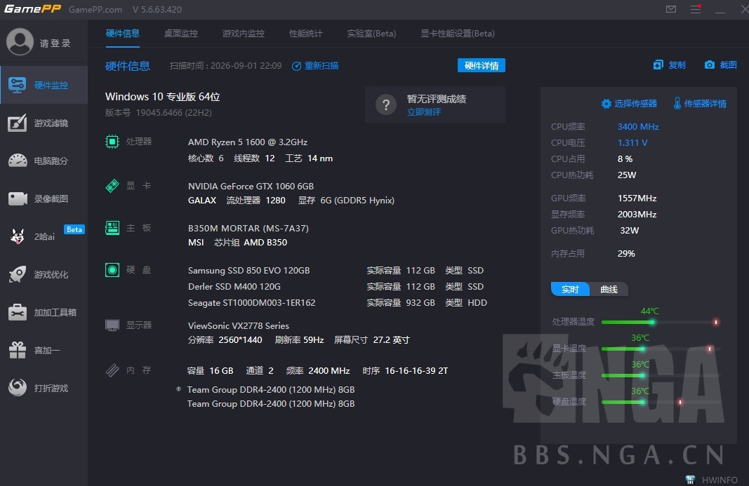Image resolution: width=749 pixels, height=486 pixels.
Task: Open the hamburger menu in title bar
Action: coord(696,9)
